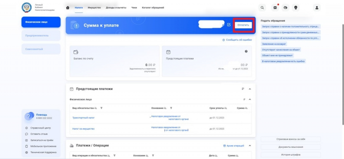
Task: Click the Помощь question mark bubble icon
Action: (x=29, y=116)
